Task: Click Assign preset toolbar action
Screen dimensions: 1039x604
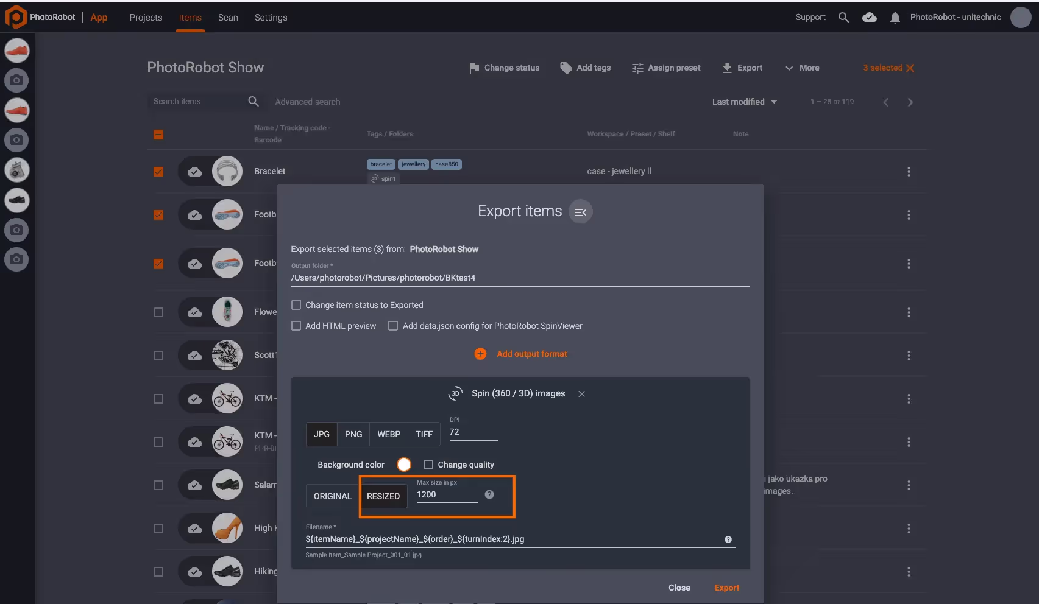Action: [666, 68]
